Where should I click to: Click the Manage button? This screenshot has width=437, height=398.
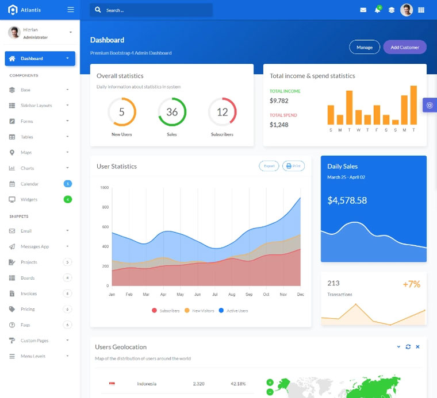[365, 47]
